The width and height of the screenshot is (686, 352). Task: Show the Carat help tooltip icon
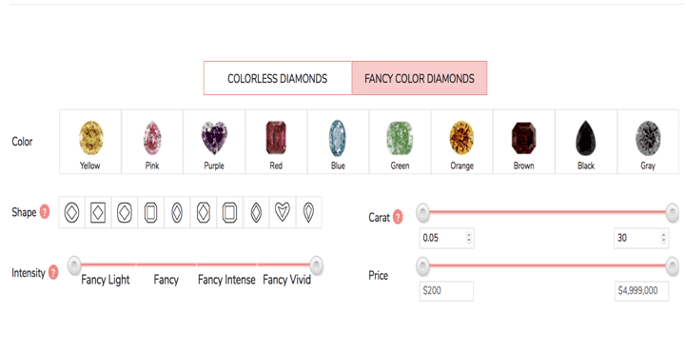pos(398,217)
